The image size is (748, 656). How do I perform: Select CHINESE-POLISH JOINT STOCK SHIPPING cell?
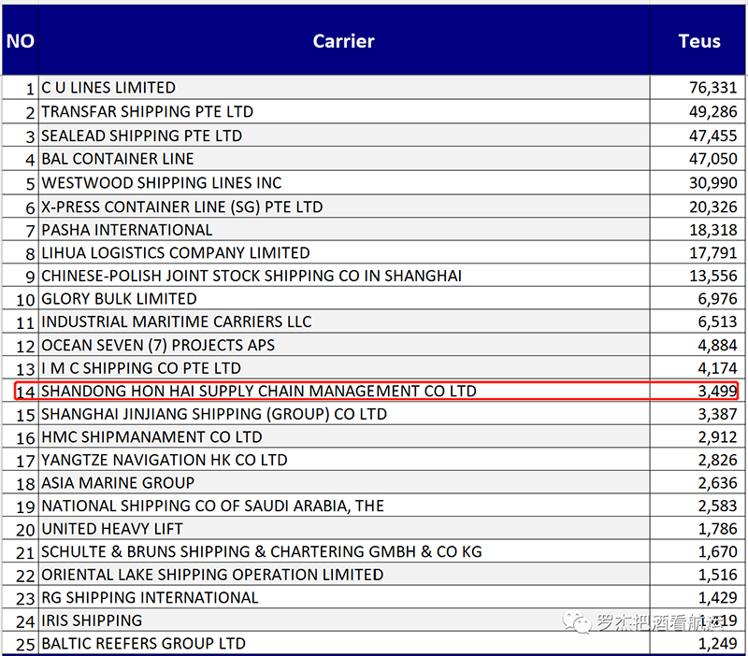(344, 276)
